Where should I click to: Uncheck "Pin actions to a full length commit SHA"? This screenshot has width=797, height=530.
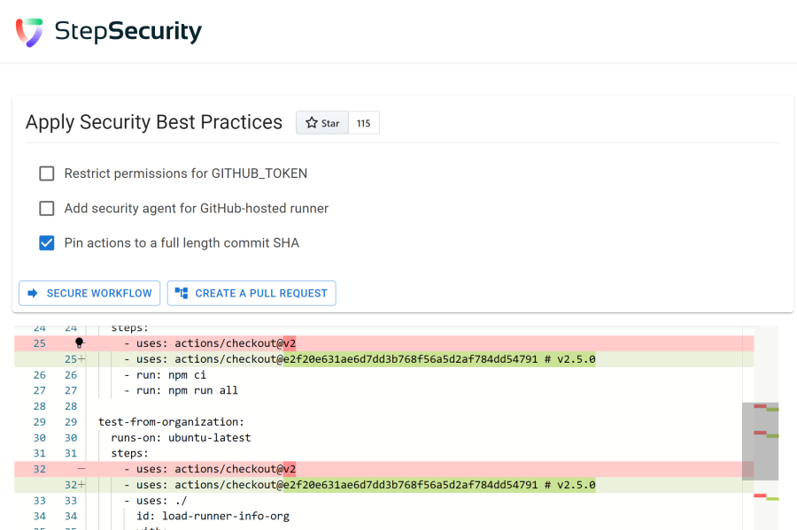(46, 242)
